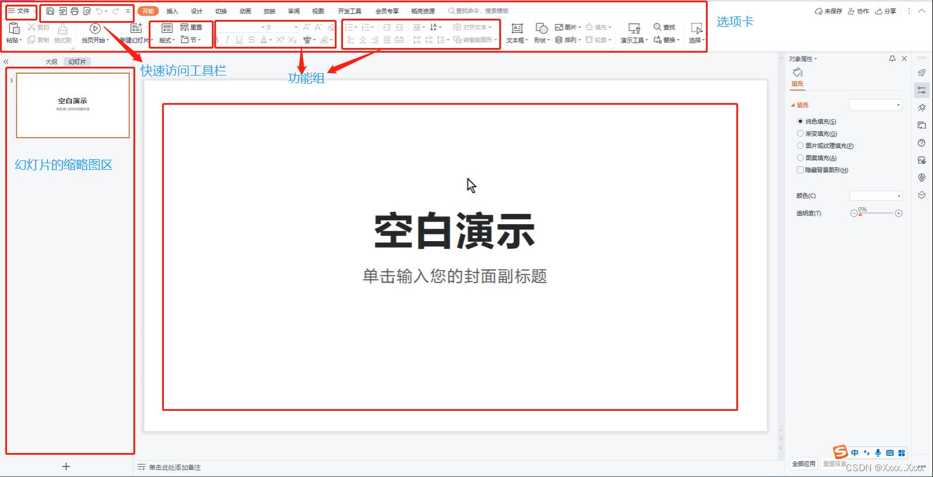The image size is (933, 477).
Task: Switch to the Insert (插入) tab
Action: [172, 11]
